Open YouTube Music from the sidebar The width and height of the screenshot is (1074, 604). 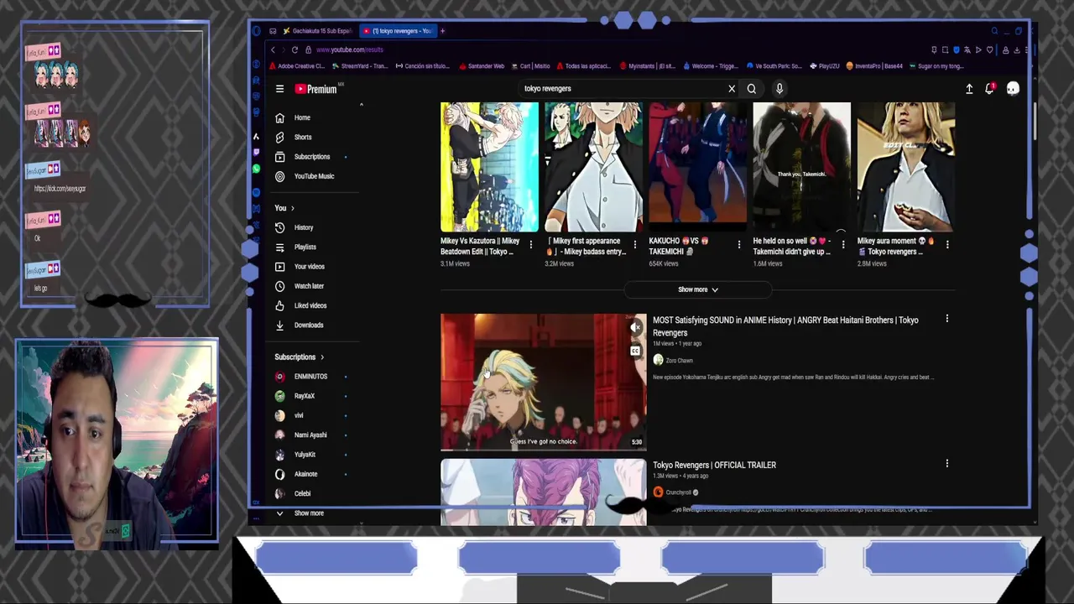coord(311,176)
